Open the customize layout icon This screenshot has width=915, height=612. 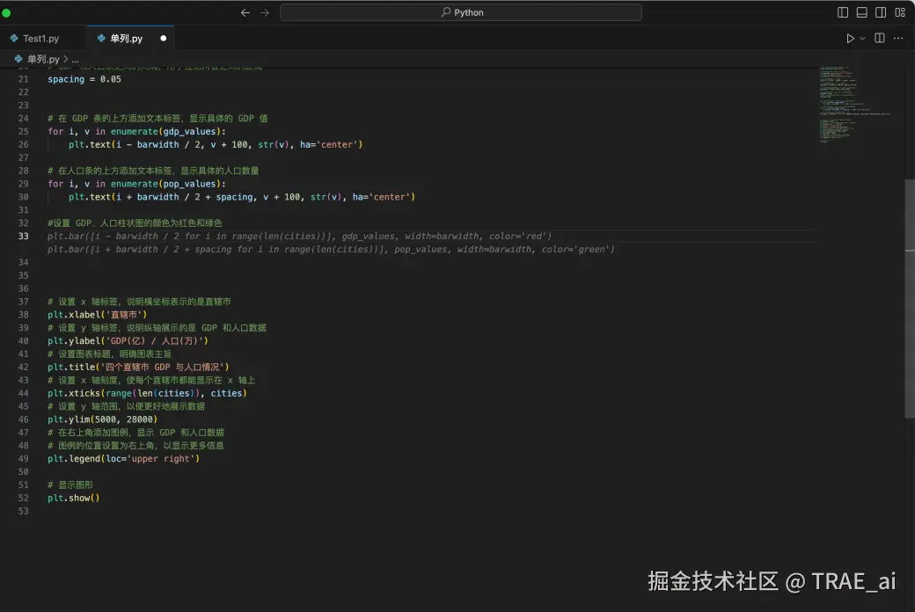point(900,12)
